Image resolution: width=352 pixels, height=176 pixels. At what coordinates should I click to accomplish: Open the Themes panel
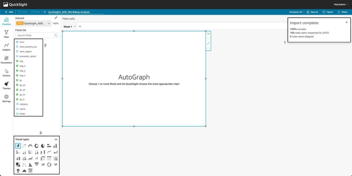pos(6,86)
